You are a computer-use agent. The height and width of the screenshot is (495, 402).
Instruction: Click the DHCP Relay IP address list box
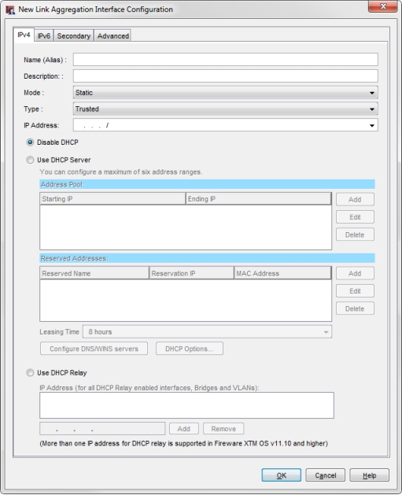[x=186, y=405]
